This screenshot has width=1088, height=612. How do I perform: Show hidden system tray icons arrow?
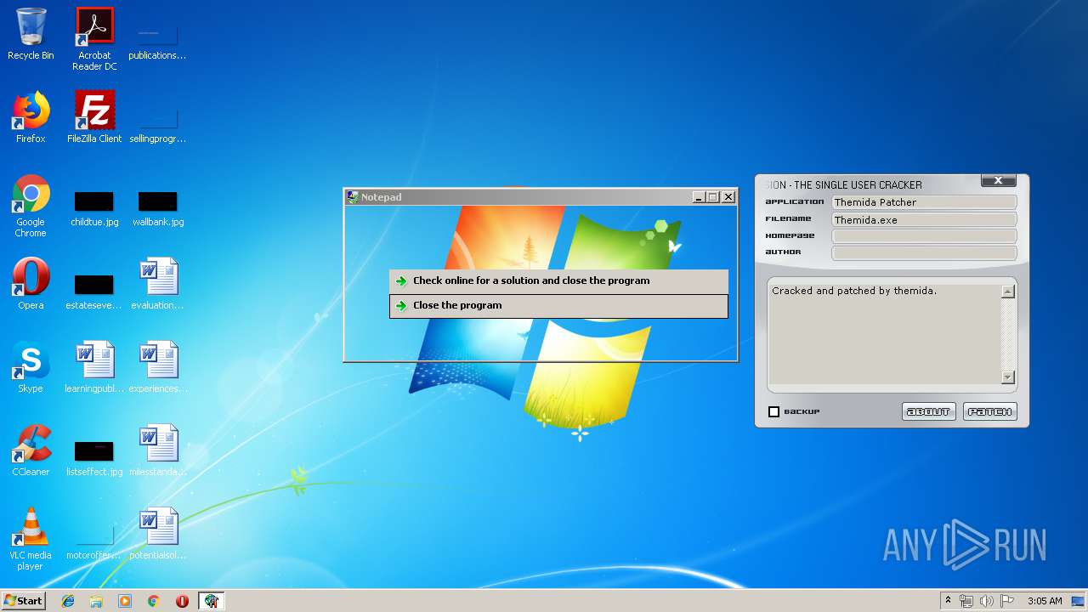(x=948, y=601)
